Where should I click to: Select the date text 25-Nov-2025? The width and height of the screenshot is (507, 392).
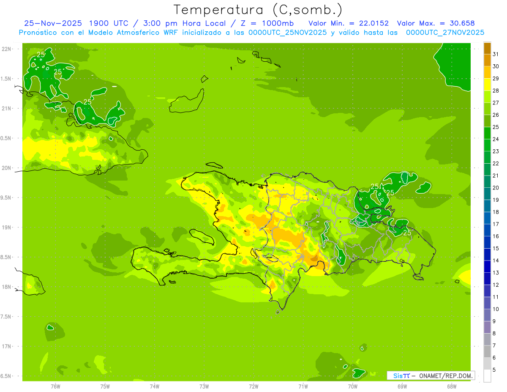(53, 23)
